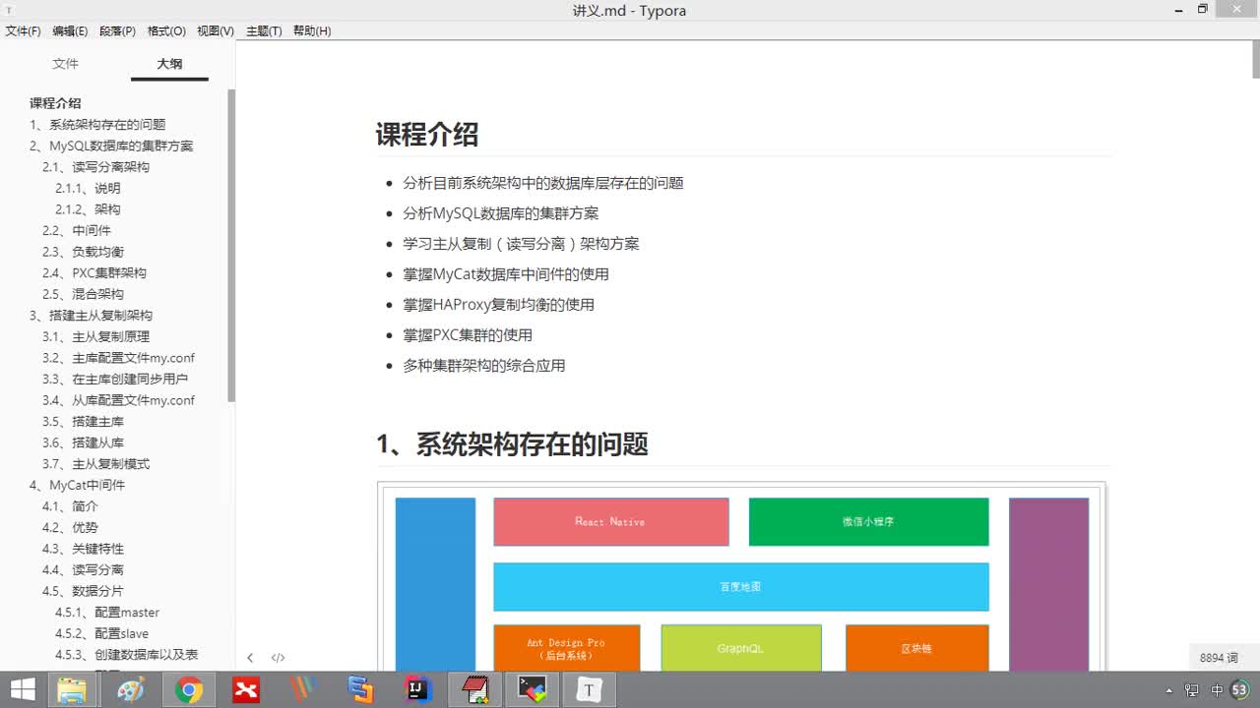
Task: Go to outline item 课程介绍
Action: pos(55,103)
